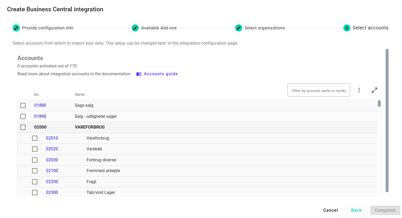The height and width of the screenshot is (218, 402).
Task: Select the 02000 VAREFORBRUG group checkbox
Action: tap(23, 127)
